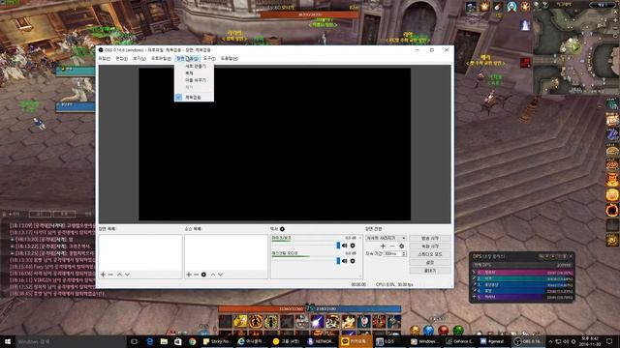Close the open Scene Collection menu

pos(187,58)
